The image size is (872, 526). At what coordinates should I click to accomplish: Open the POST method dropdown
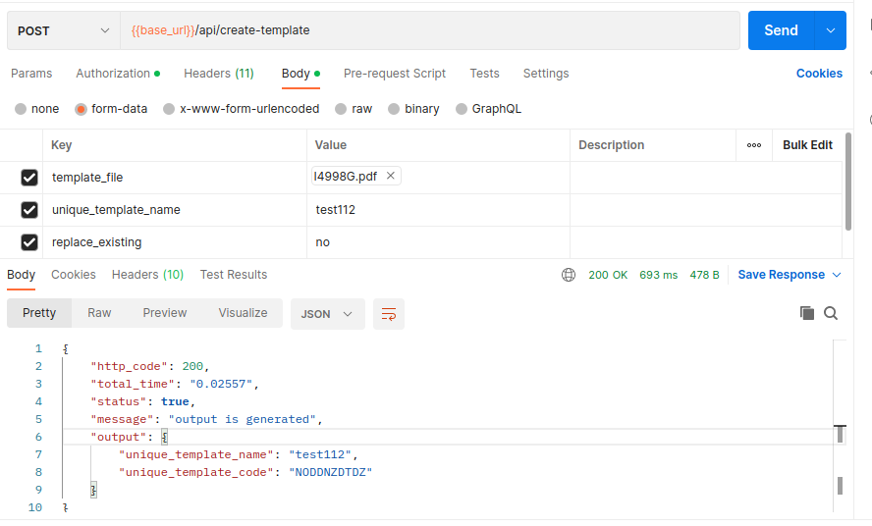click(64, 30)
